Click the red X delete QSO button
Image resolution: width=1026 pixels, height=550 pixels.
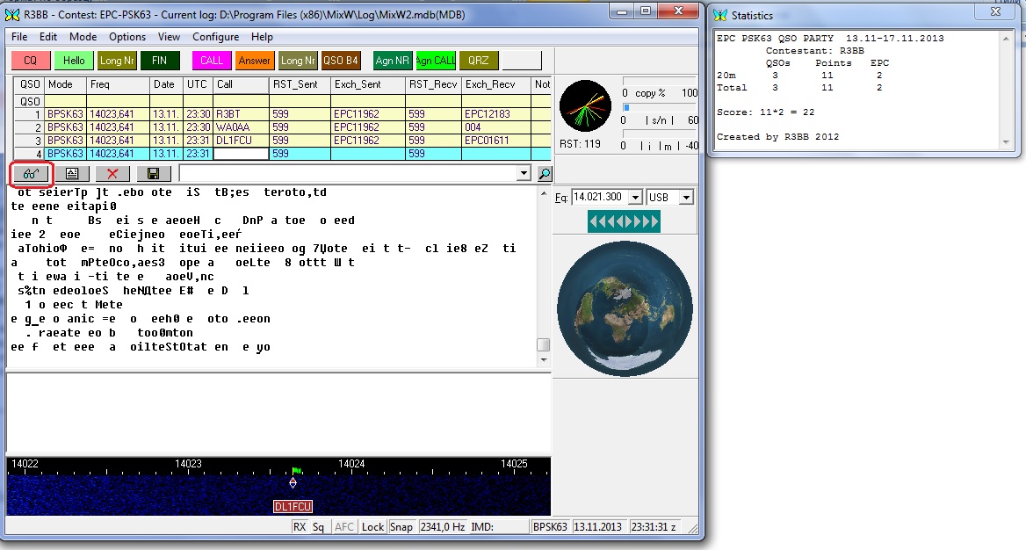112,174
